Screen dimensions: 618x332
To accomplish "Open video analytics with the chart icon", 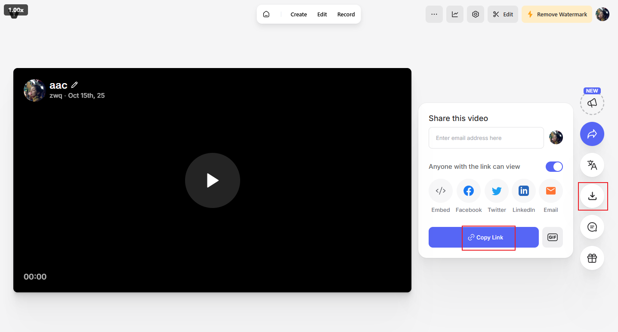I will click(x=454, y=14).
